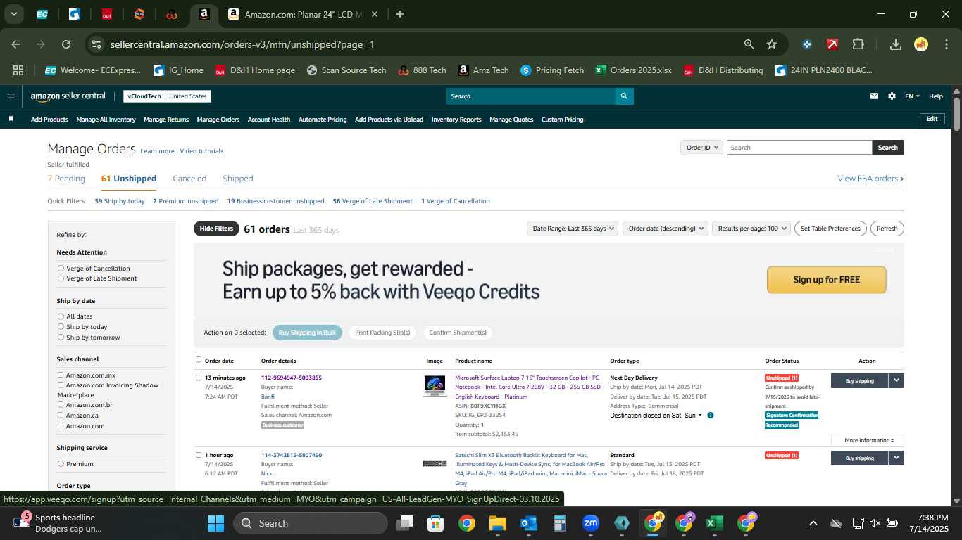This screenshot has height=540, width=962.
Task: Switch to the Canceled orders tab
Action: (x=189, y=179)
